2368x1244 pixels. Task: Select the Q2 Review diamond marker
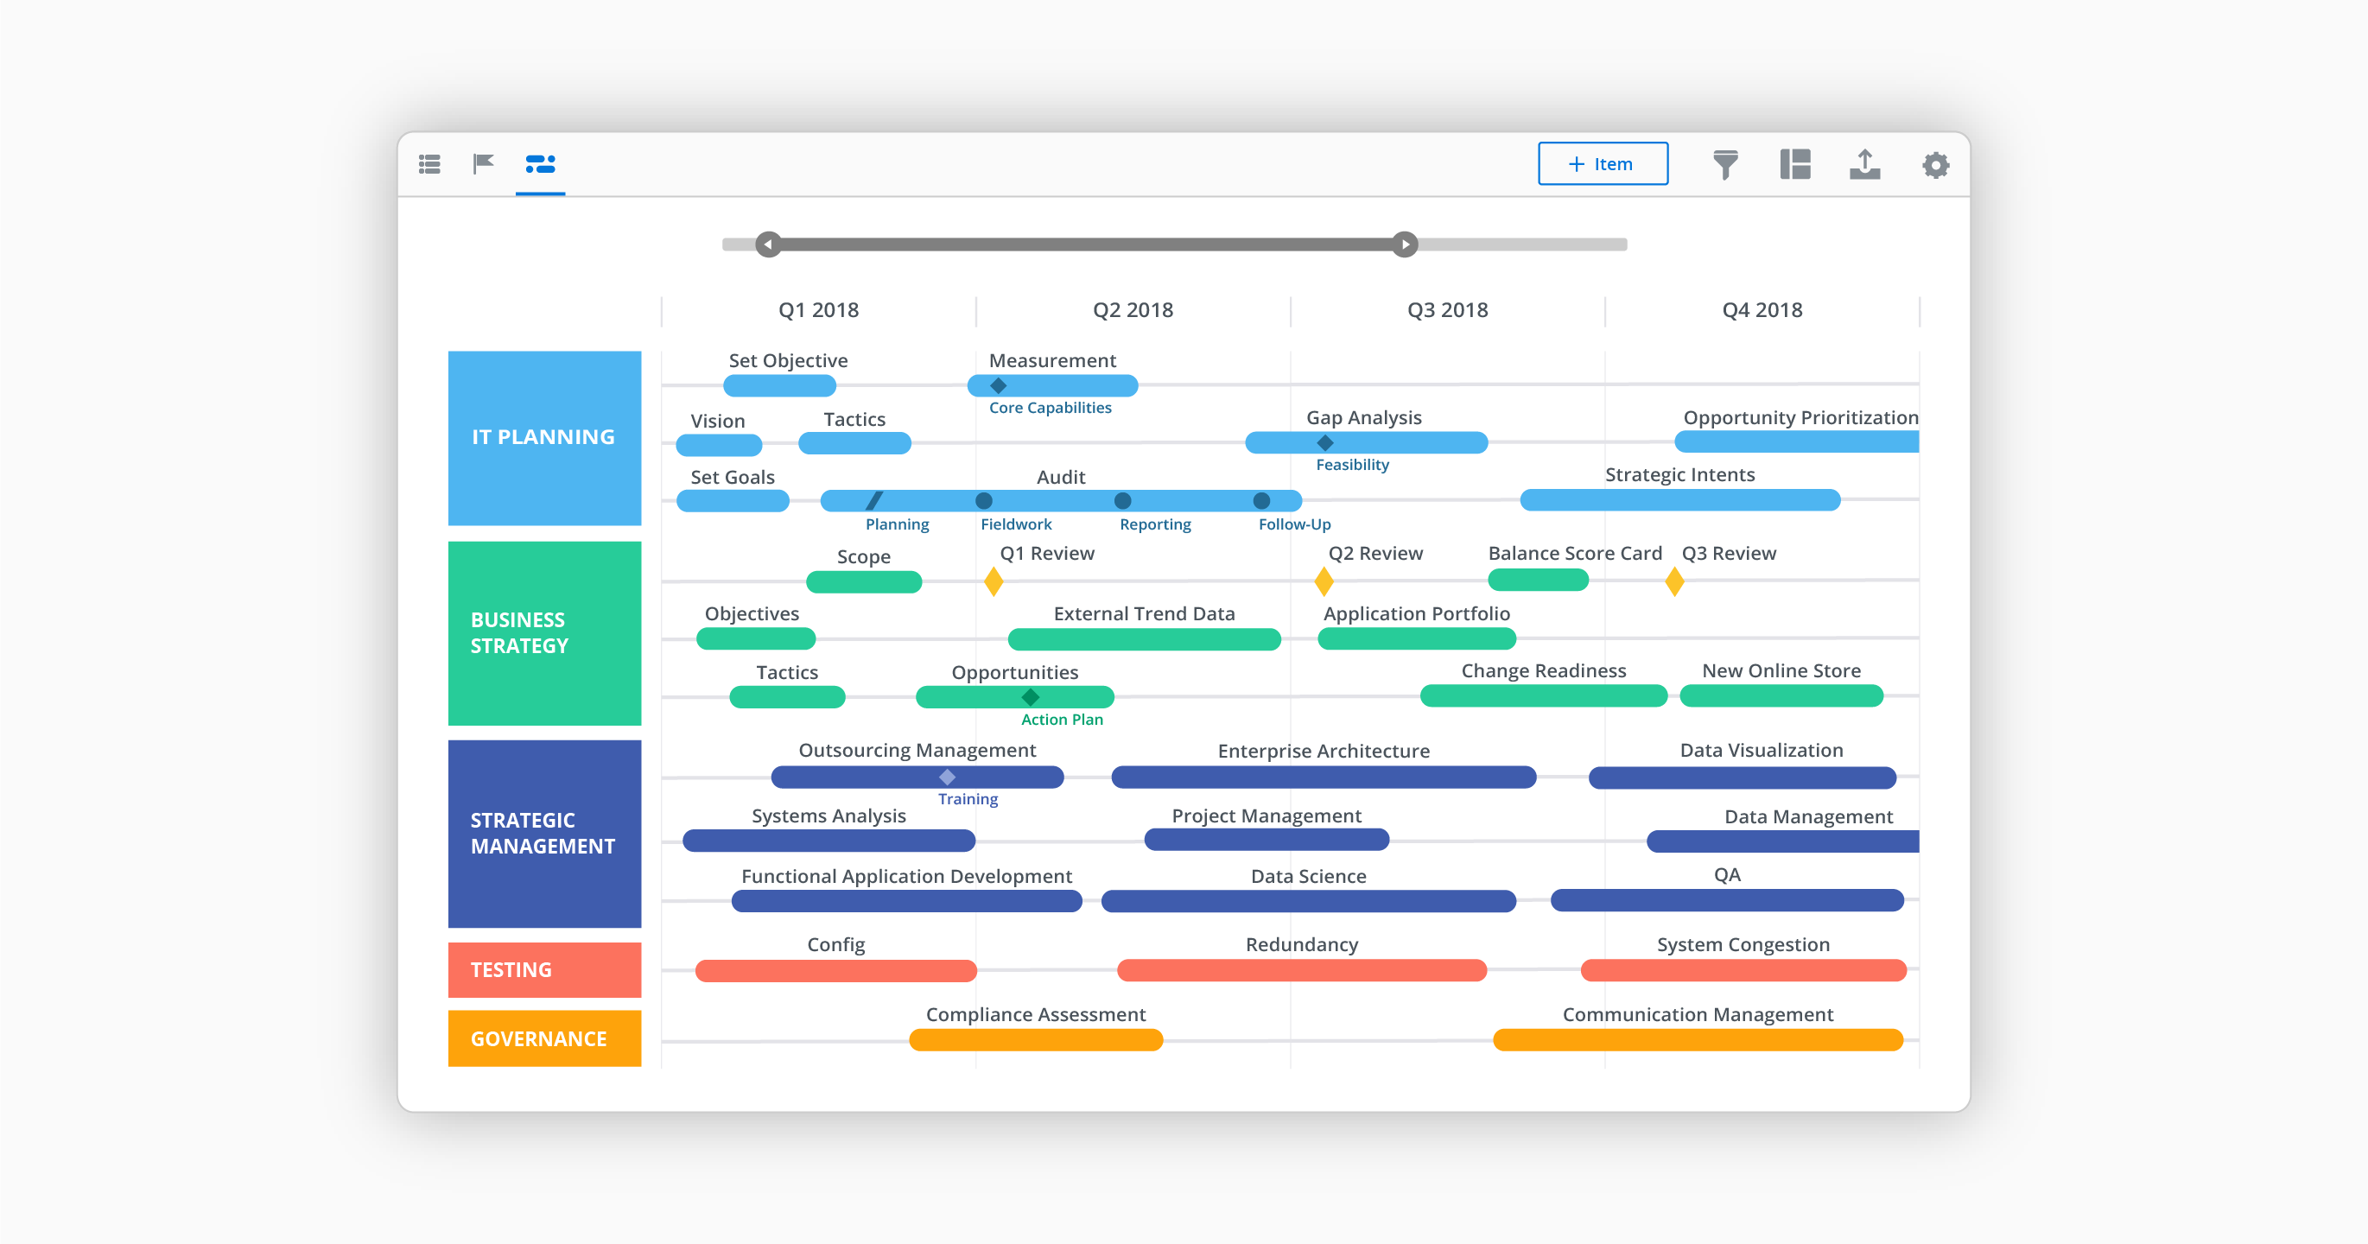pyautogui.click(x=1323, y=581)
